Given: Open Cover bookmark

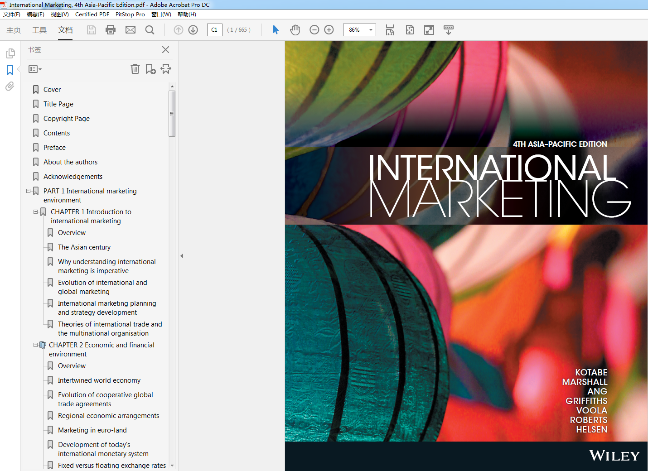Looking at the screenshot, I should pyautogui.click(x=52, y=90).
